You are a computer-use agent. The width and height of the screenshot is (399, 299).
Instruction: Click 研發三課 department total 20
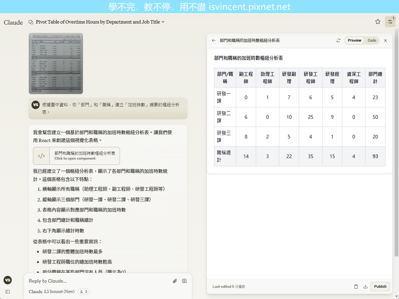point(375,137)
